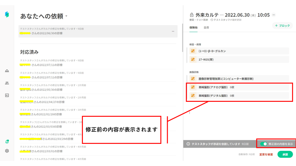Open the 2022/05/30 の診療 request
The height and width of the screenshot is (166, 296).
(98, 87)
